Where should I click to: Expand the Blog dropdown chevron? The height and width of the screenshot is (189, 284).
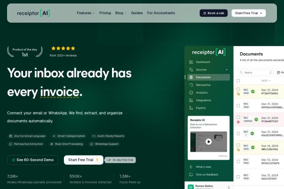point(125,13)
